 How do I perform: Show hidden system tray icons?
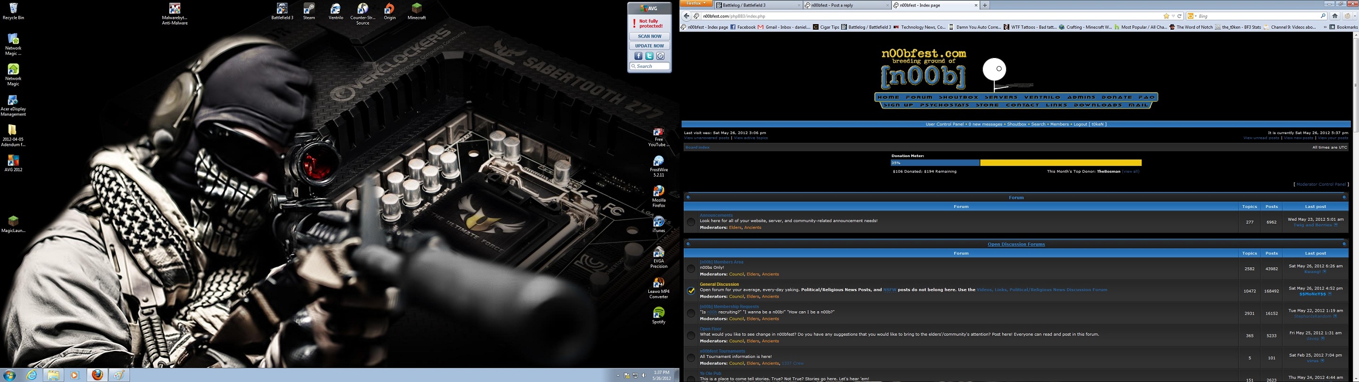click(618, 376)
